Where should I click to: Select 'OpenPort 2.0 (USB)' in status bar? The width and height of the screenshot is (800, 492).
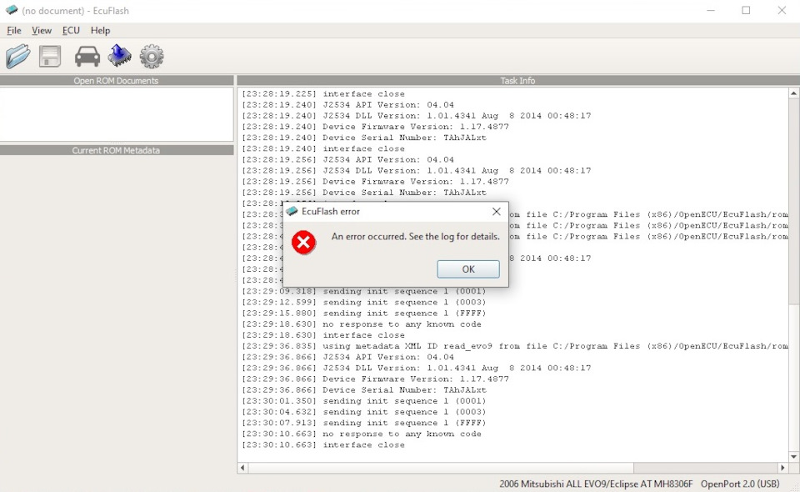click(x=740, y=484)
